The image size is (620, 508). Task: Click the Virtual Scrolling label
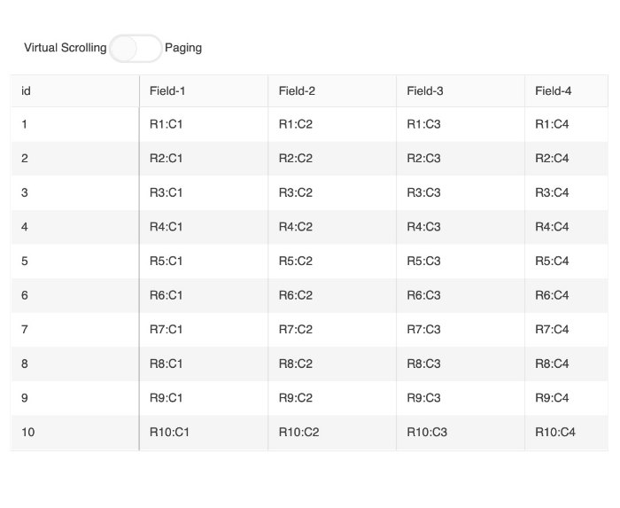click(x=66, y=48)
